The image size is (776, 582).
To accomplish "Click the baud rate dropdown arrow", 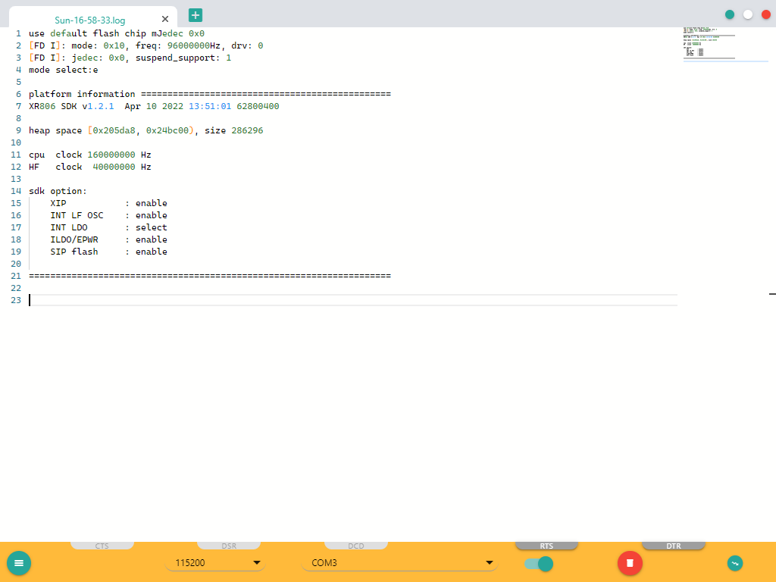I will (257, 563).
